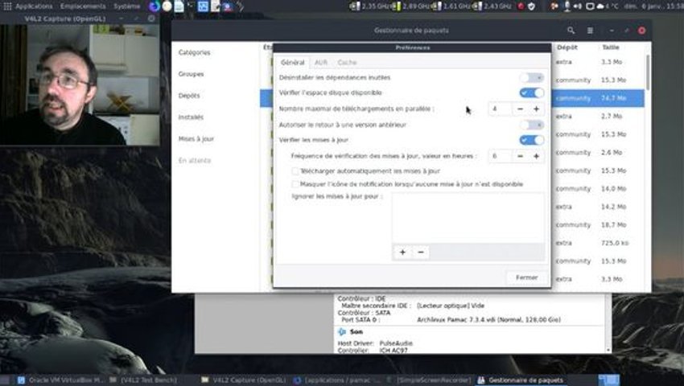The width and height of the screenshot is (684, 386).
Task: Open the hamburger menu in Gestionnaire de paquets
Action: pos(590,31)
